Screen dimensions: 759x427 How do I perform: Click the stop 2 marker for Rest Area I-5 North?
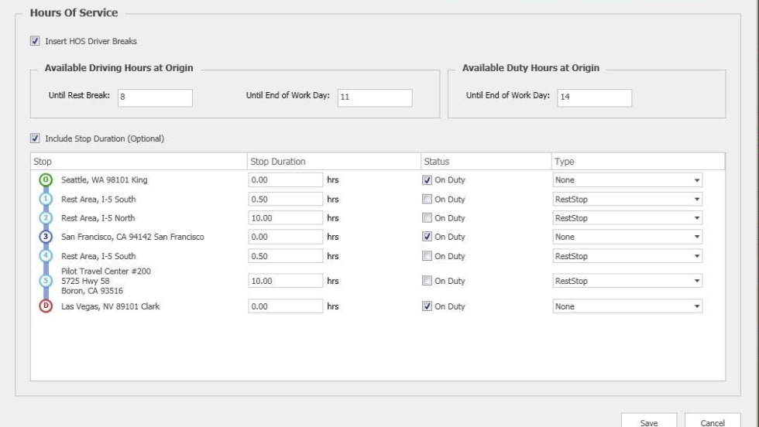(x=45, y=218)
